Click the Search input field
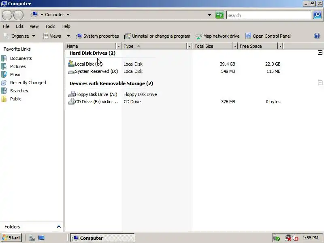This screenshot has height=243, width=324. [269, 15]
